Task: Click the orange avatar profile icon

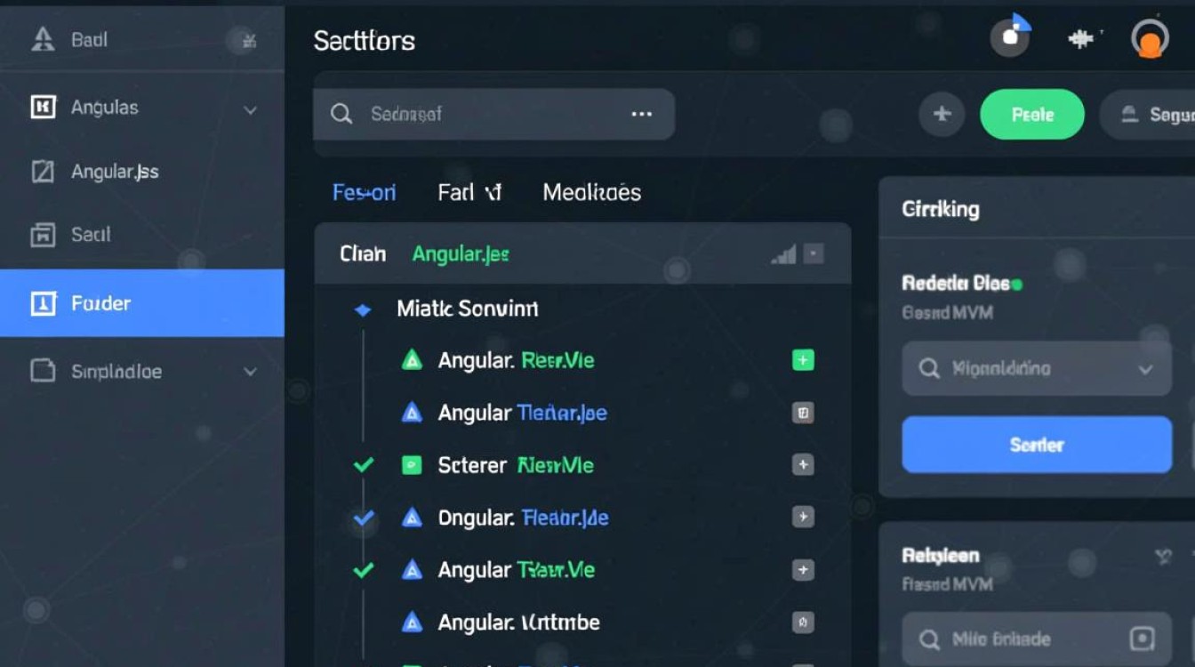Action: click(1149, 37)
